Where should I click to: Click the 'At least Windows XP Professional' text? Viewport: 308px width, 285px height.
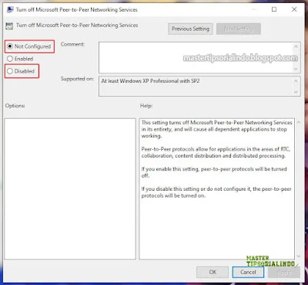(150, 81)
